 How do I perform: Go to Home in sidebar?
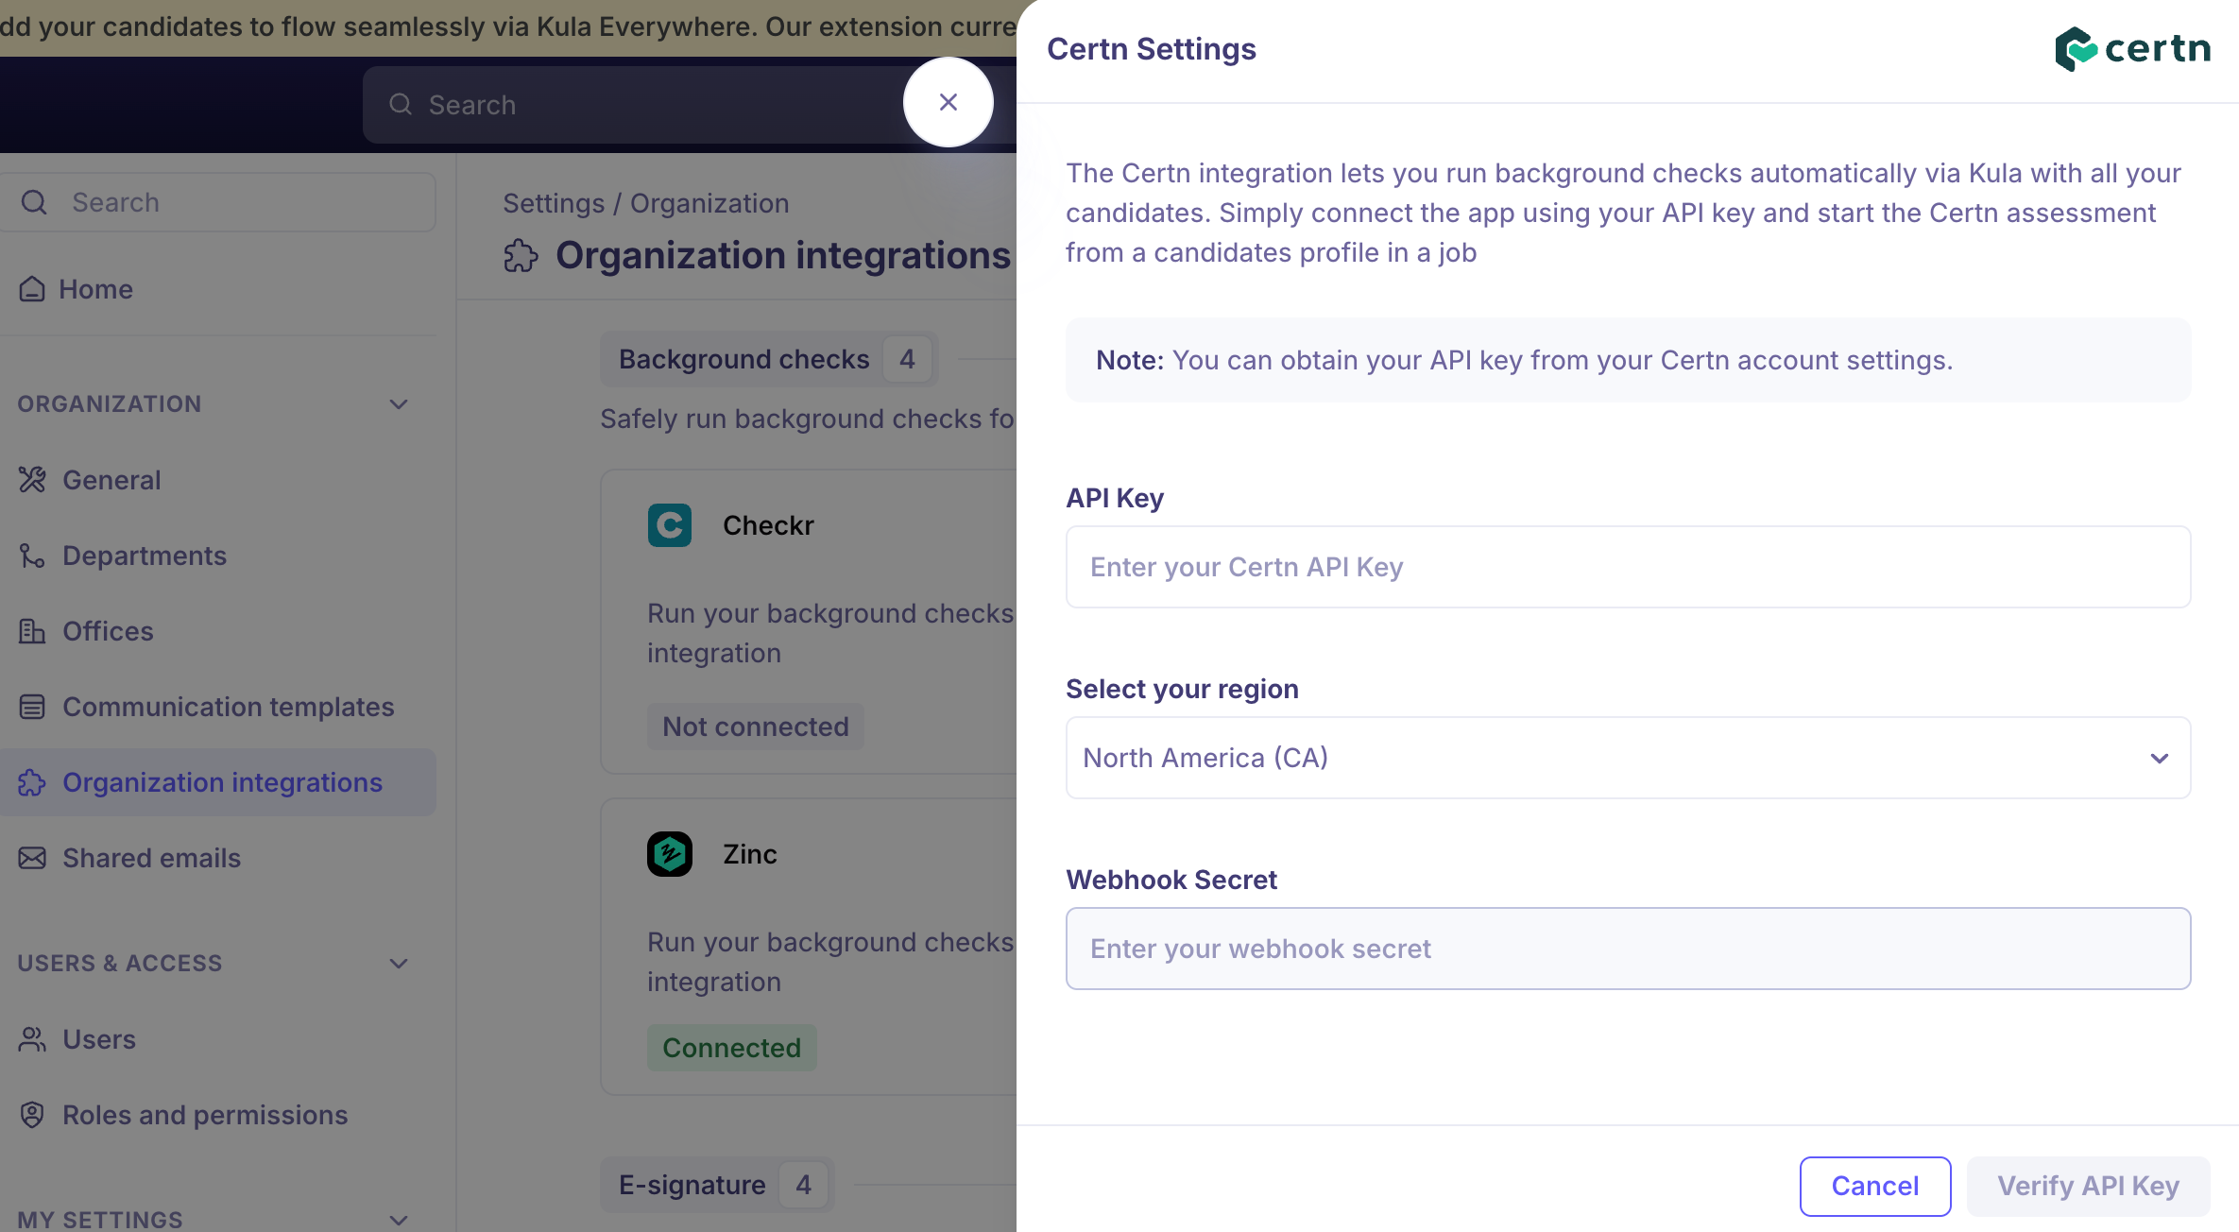pyautogui.click(x=218, y=289)
